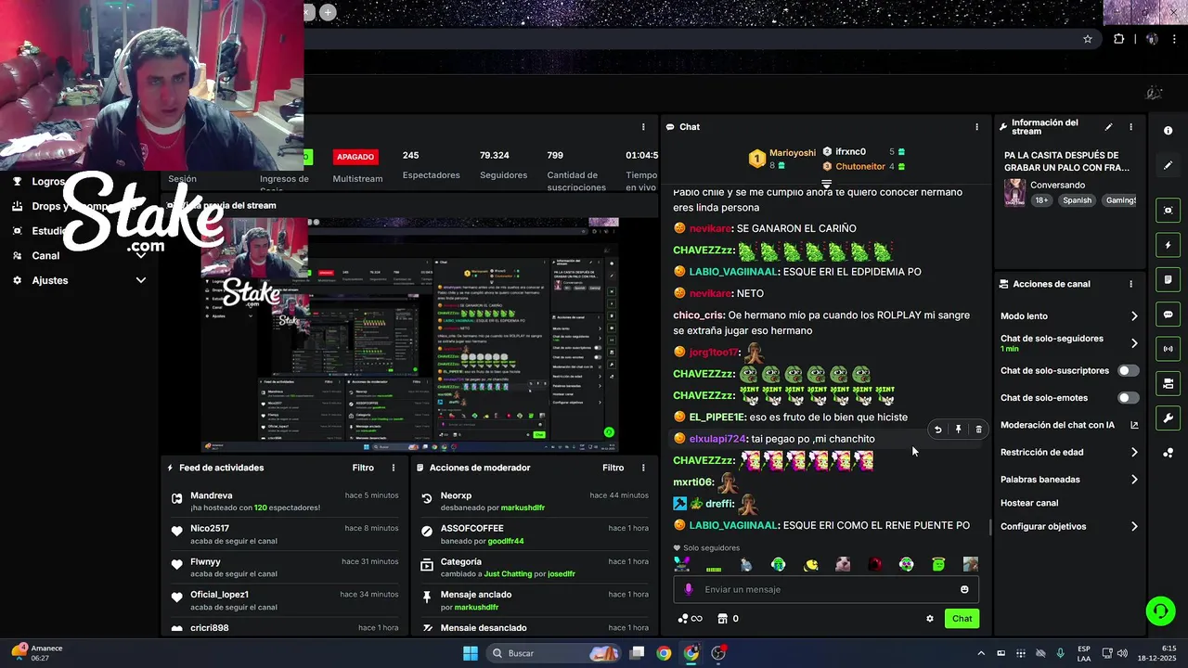Open the stream info pencil edit icon
Image resolution: width=1188 pixels, height=668 pixels.
coord(1108,127)
